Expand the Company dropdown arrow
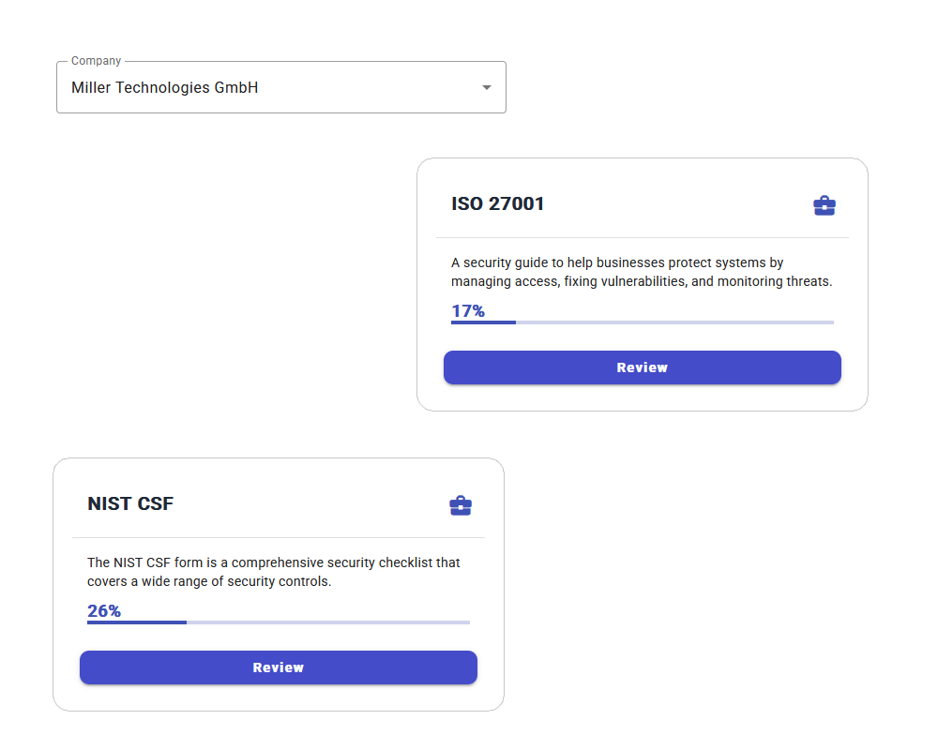This screenshot has width=938, height=750. (x=486, y=88)
